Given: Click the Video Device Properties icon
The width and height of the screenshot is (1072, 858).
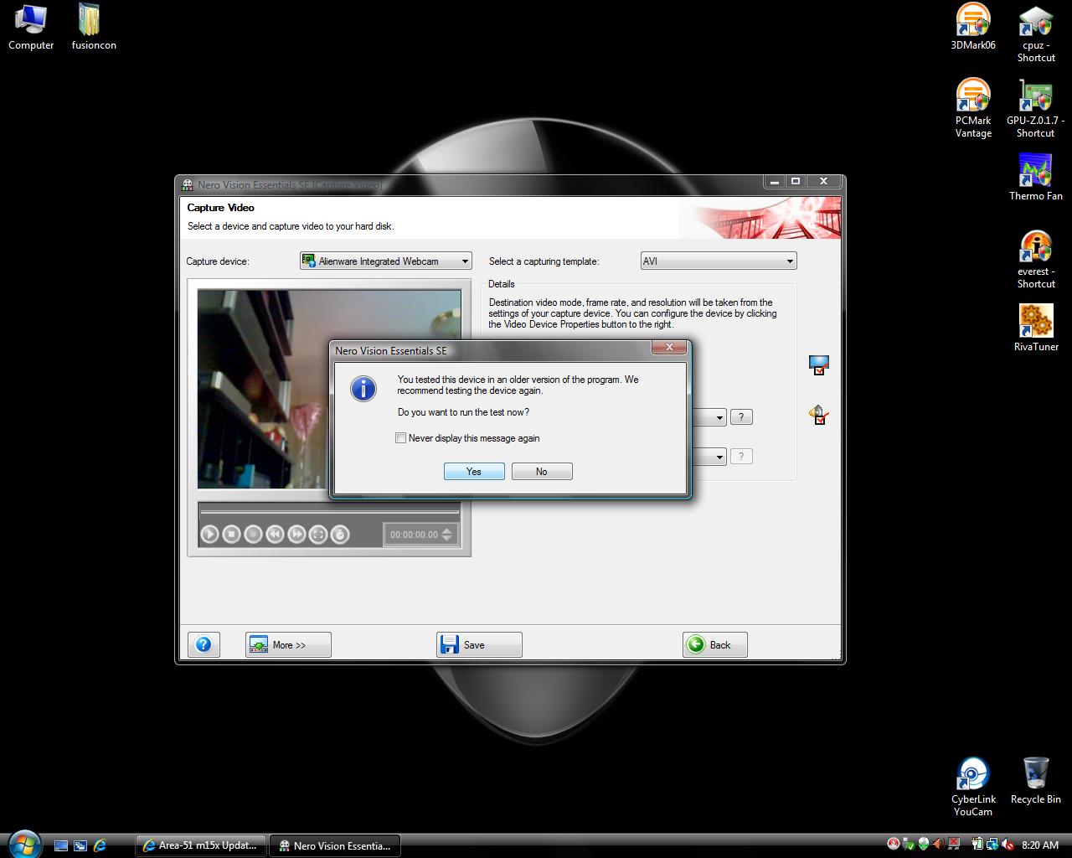Looking at the screenshot, I should point(819,365).
